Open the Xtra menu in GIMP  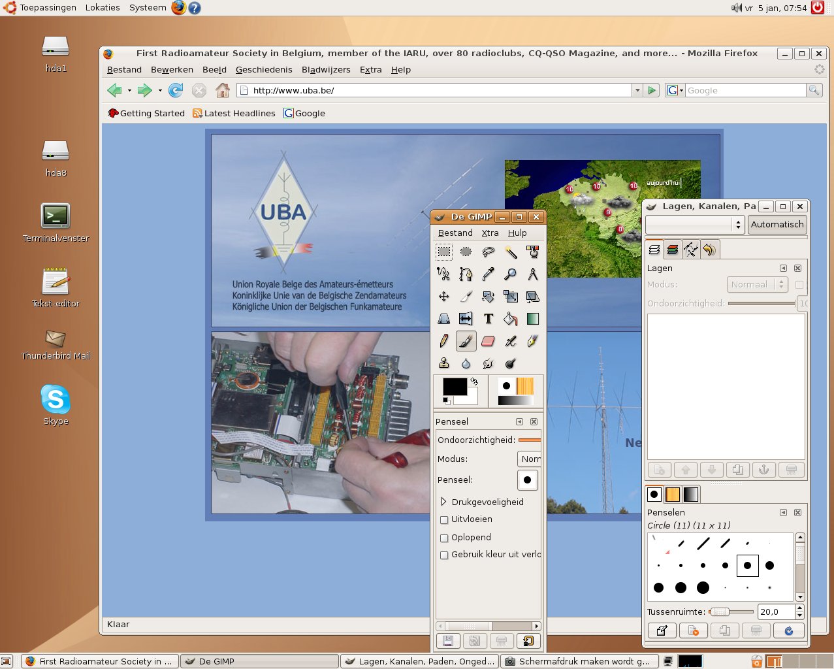[x=490, y=233]
